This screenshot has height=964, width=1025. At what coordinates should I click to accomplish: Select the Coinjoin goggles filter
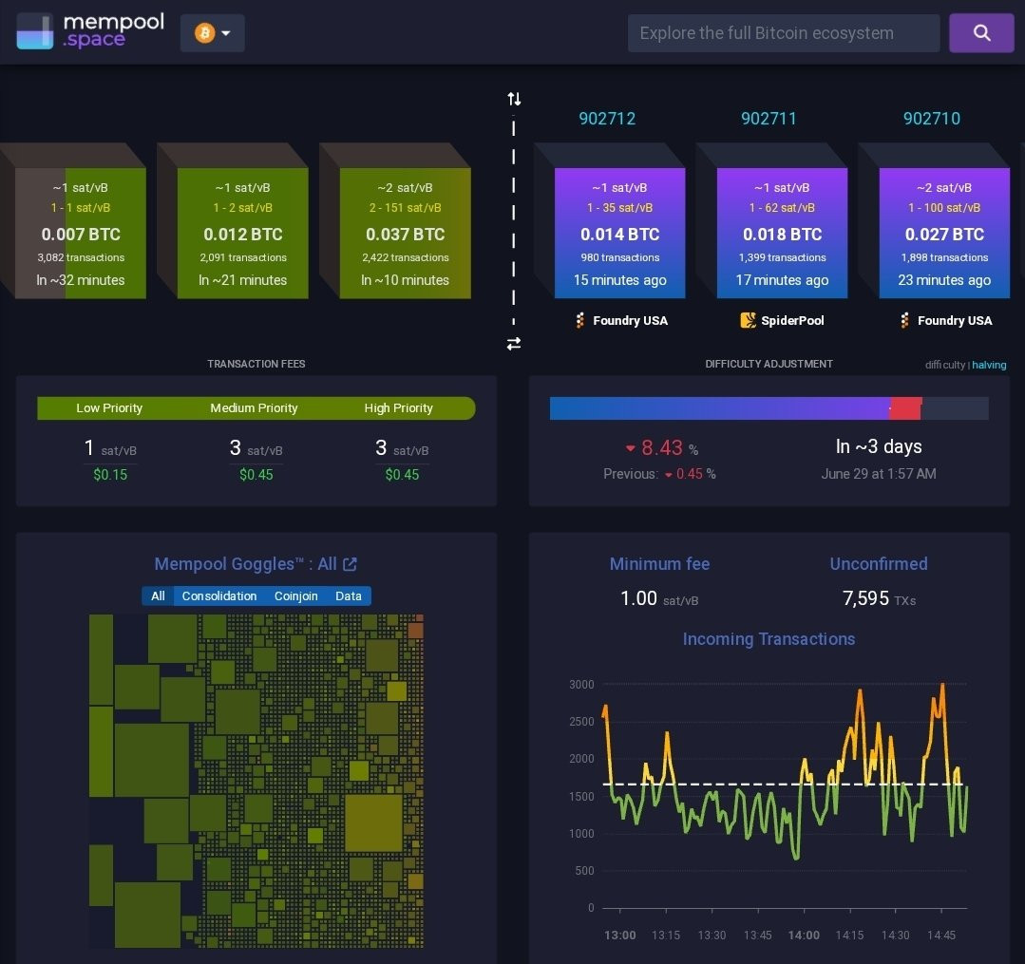click(x=295, y=596)
